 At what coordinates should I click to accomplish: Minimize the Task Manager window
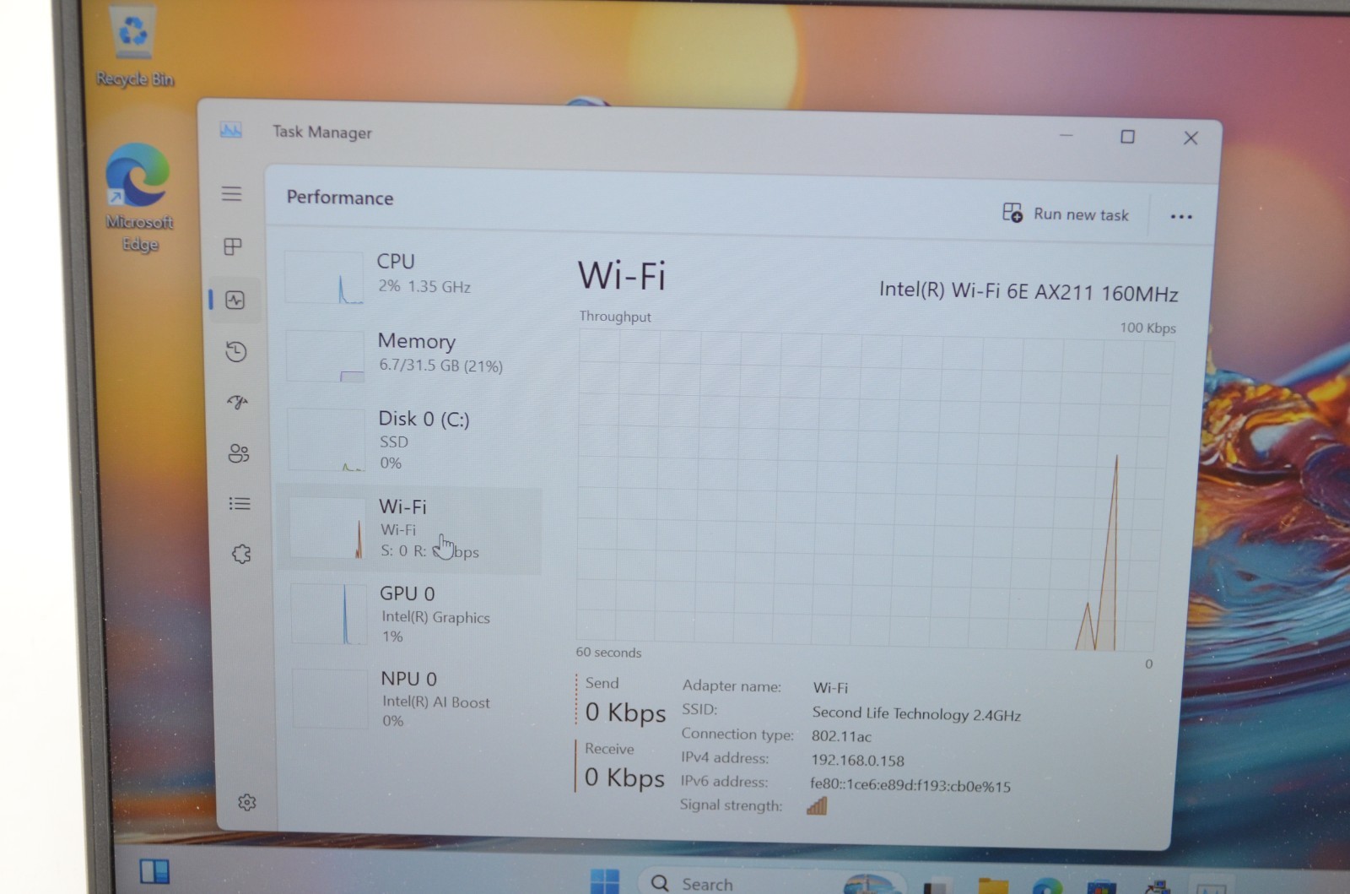[x=1066, y=135]
